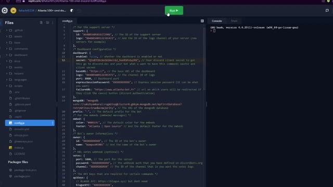Create a new file in the Files panel
This screenshot has height=187, width=333.
coord(41,23)
